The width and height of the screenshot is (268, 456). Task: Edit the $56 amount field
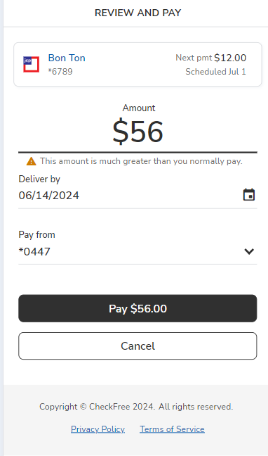138,132
